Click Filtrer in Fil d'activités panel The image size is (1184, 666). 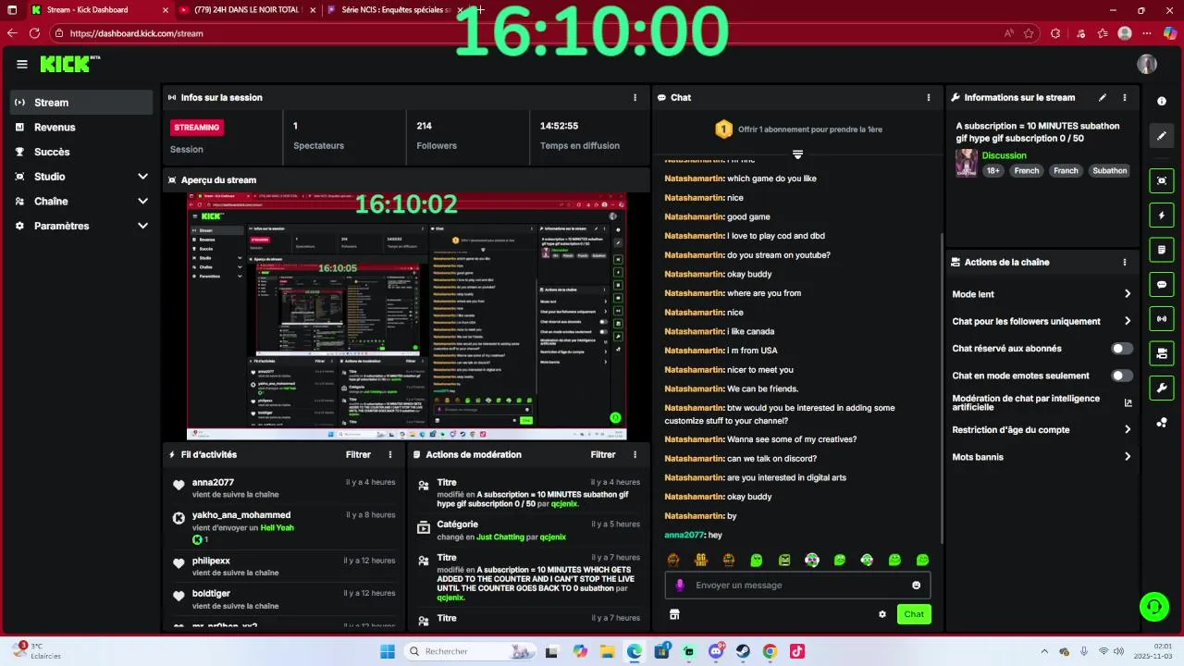[x=358, y=454]
